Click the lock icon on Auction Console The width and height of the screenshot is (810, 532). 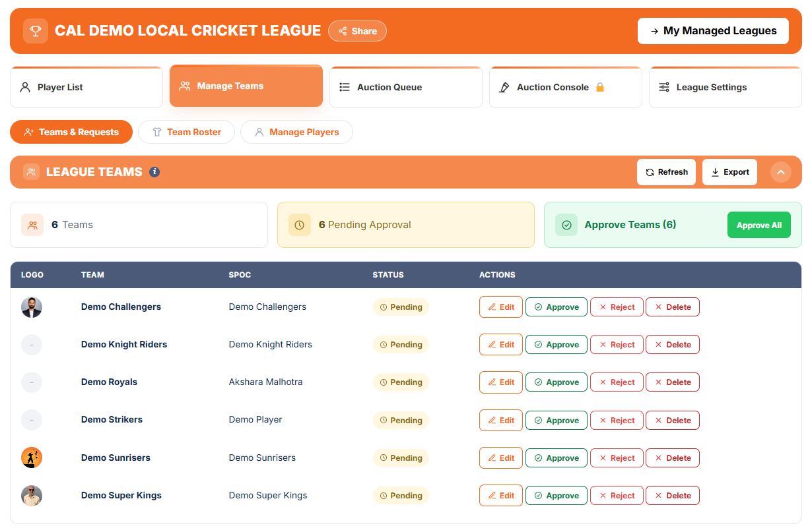(600, 87)
